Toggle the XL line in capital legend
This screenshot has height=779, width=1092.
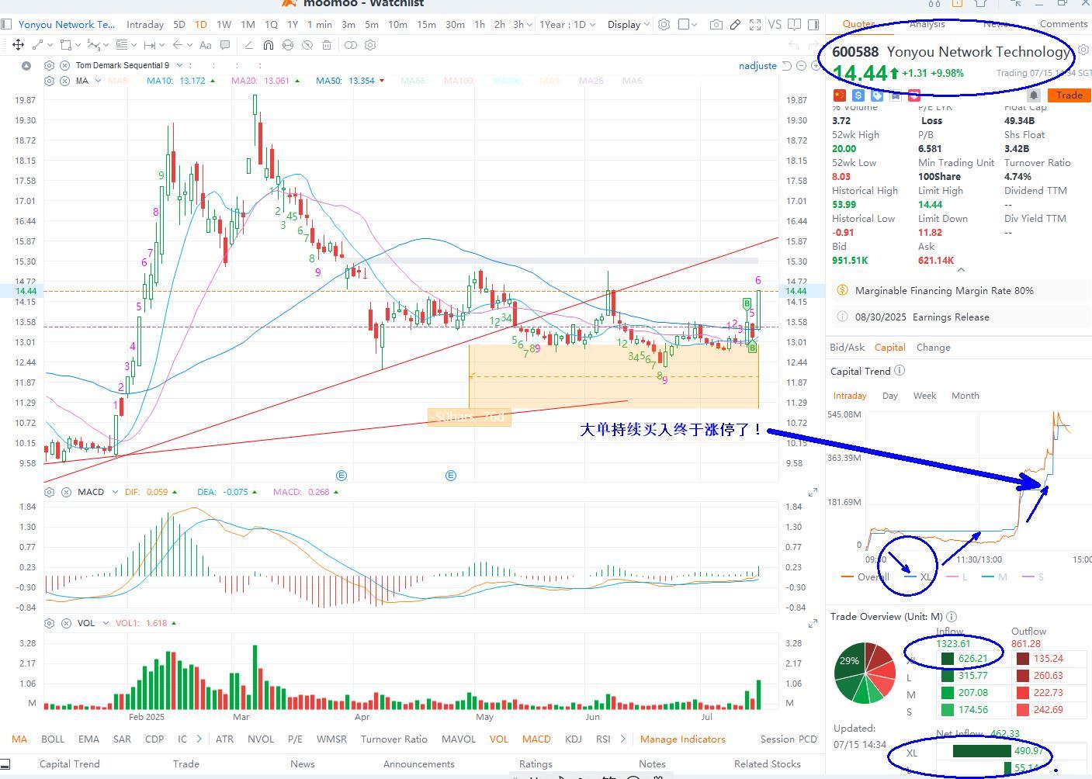920,576
